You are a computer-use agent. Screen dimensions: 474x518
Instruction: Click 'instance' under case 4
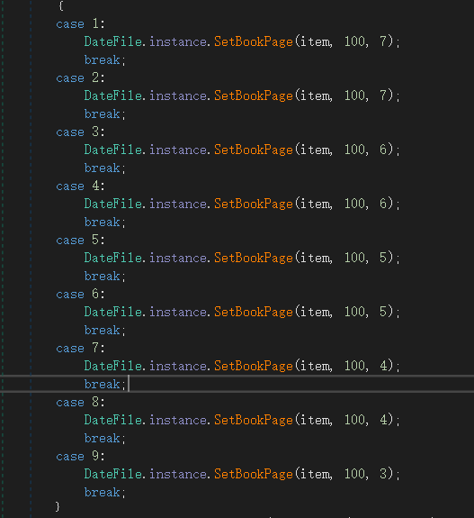[178, 204]
